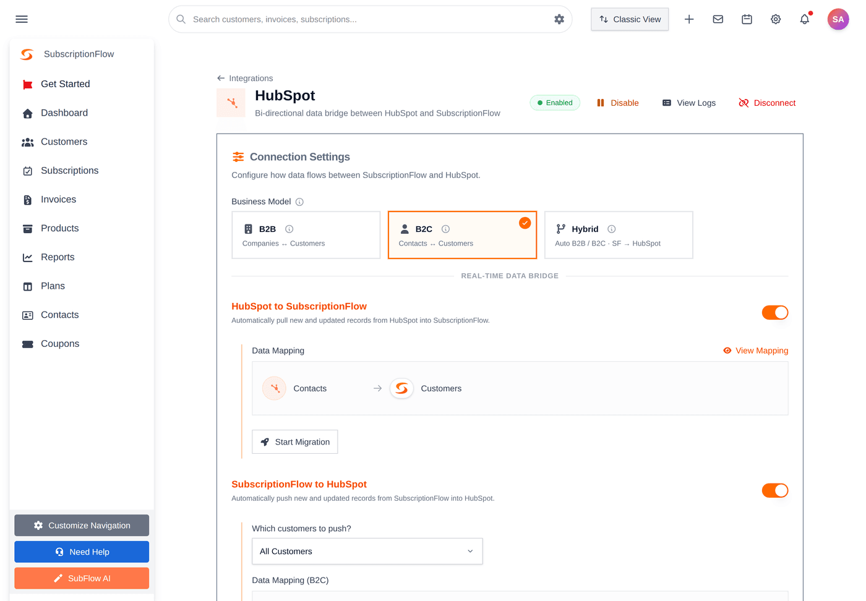Click info icon next to Business Model
Screen dimensions: 866x601
[x=299, y=202]
